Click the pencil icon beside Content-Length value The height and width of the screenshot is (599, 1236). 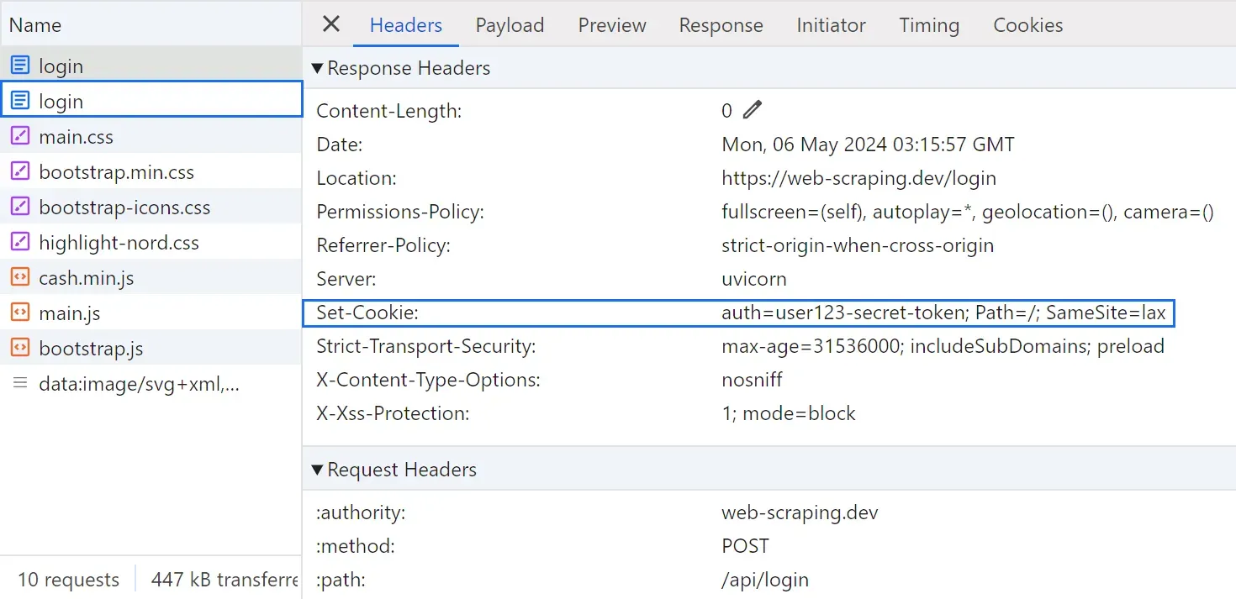coord(752,108)
